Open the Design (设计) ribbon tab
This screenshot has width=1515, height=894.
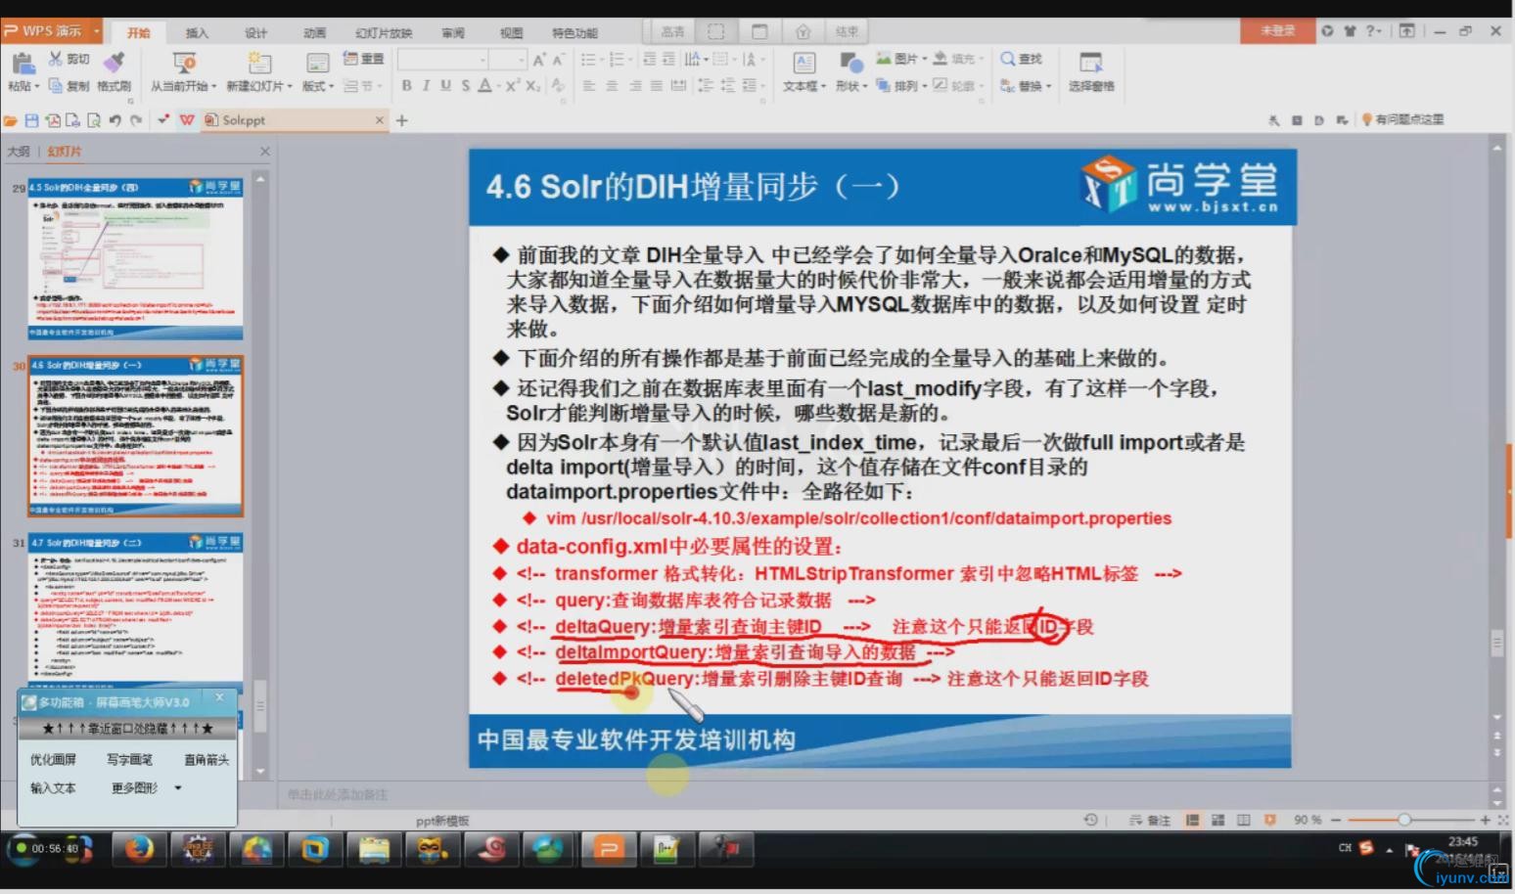(x=255, y=32)
